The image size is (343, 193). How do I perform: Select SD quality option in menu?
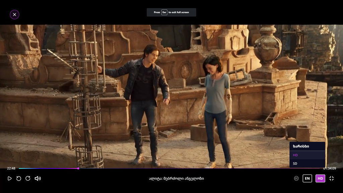pos(307,164)
